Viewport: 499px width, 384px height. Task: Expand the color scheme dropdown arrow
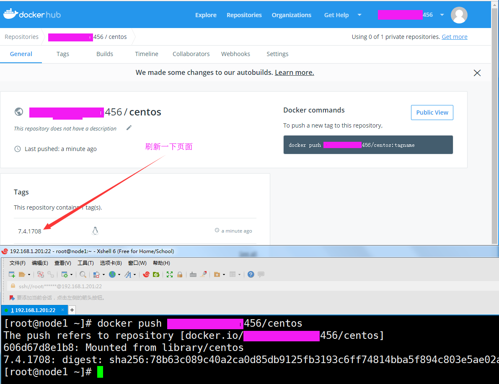pos(103,275)
